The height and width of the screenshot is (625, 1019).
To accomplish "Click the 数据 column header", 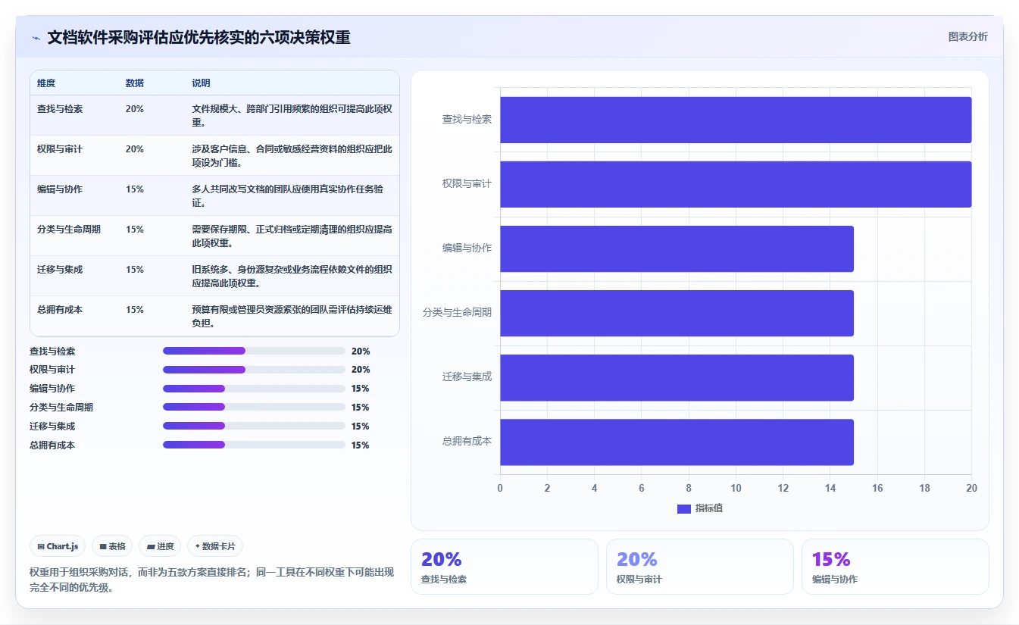I will pyautogui.click(x=135, y=83).
